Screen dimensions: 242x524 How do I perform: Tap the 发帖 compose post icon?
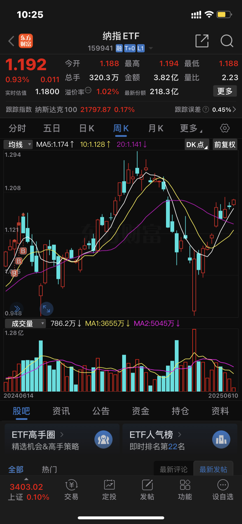[147, 485]
